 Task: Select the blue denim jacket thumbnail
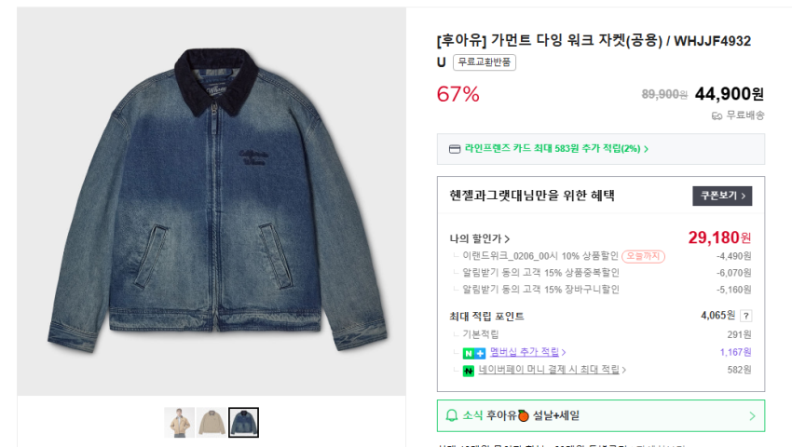point(243,423)
